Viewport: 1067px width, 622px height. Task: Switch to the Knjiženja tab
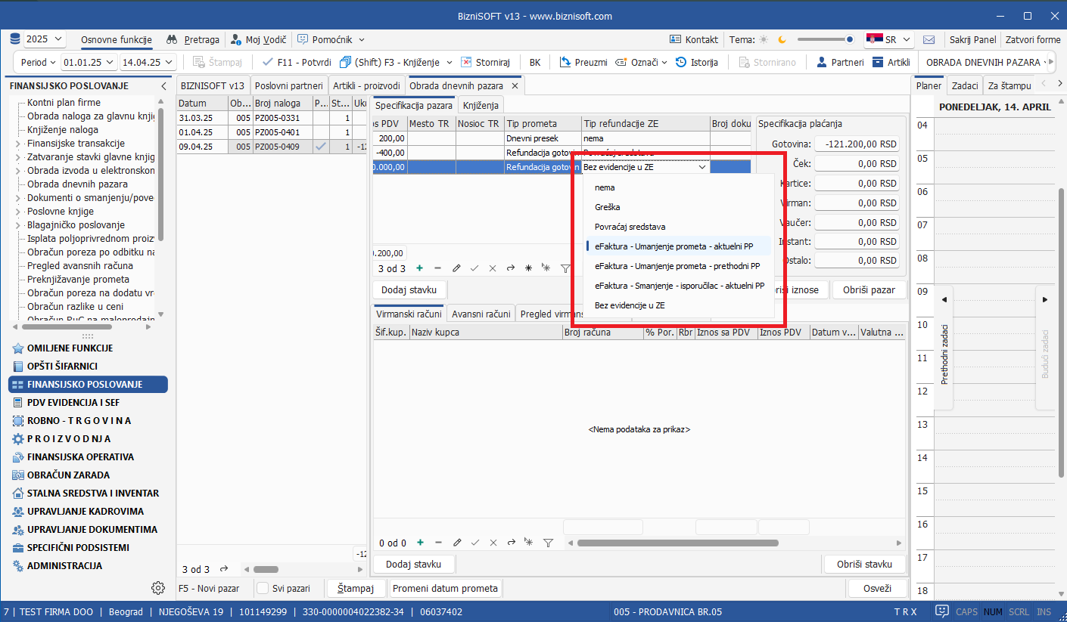[480, 106]
